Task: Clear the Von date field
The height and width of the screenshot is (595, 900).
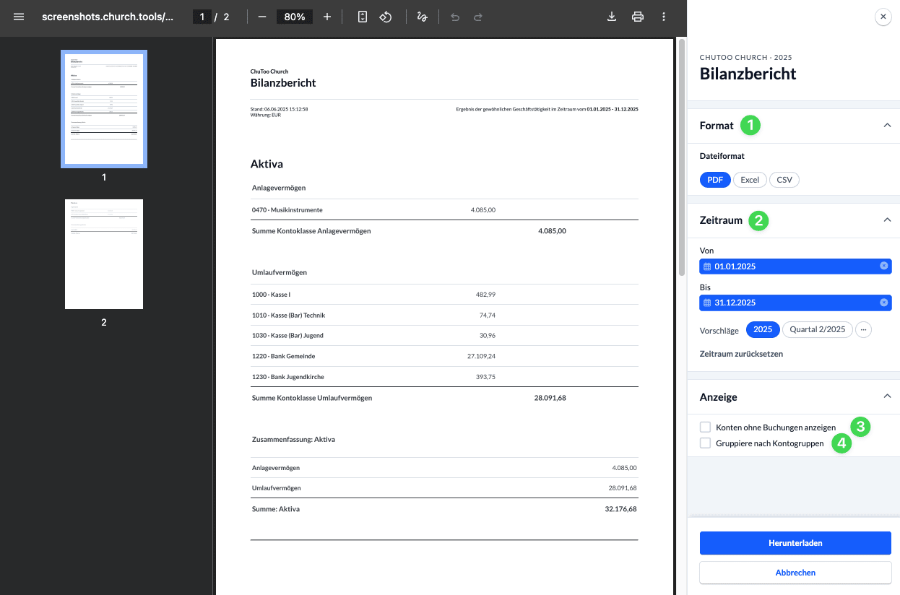Action: (883, 266)
